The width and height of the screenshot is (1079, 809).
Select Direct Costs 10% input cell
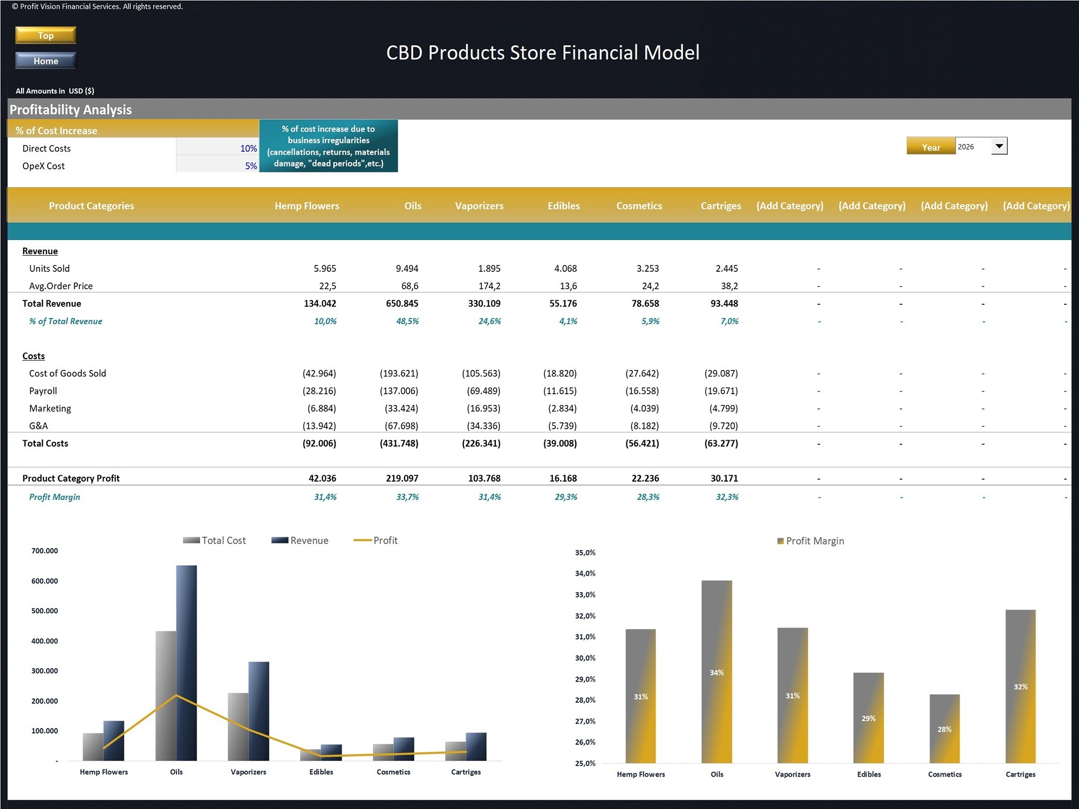(217, 148)
